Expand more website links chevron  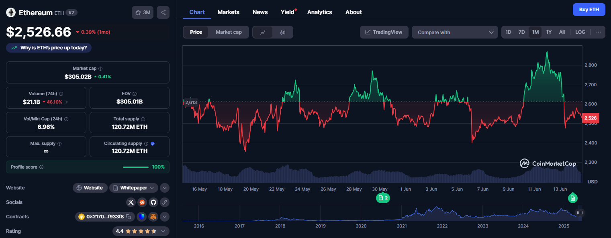click(164, 188)
